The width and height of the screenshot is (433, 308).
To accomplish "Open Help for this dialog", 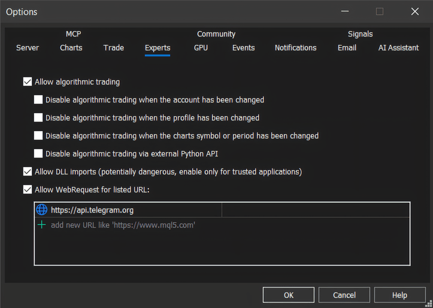I will pos(399,295).
